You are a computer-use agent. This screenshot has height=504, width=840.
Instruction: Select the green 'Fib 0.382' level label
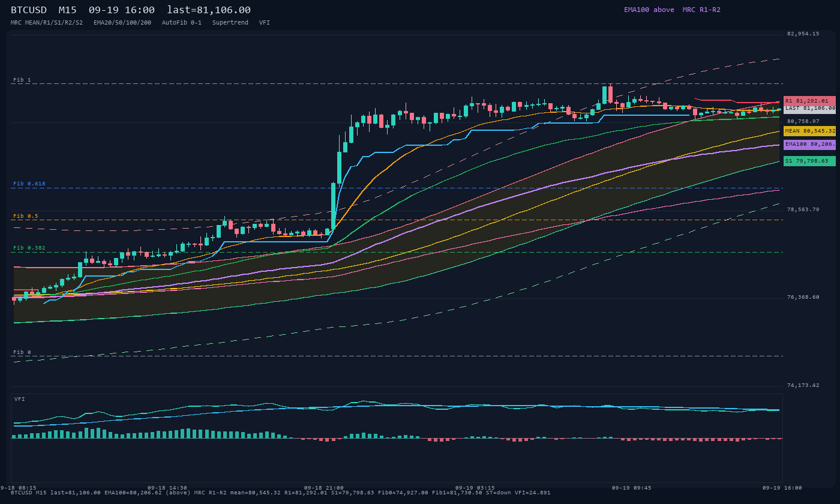click(29, 248)
